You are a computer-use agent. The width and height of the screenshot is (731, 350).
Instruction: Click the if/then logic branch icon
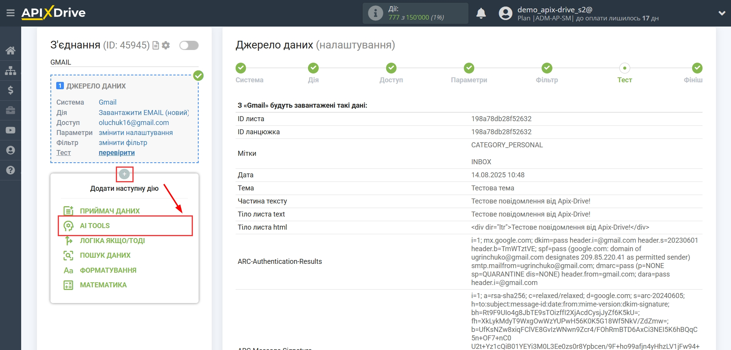point(69,241)
